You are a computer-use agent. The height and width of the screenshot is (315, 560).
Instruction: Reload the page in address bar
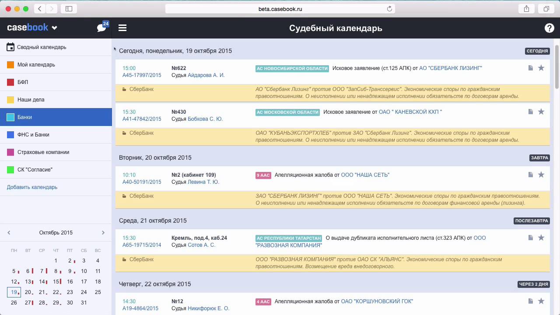tap(389, 9)
